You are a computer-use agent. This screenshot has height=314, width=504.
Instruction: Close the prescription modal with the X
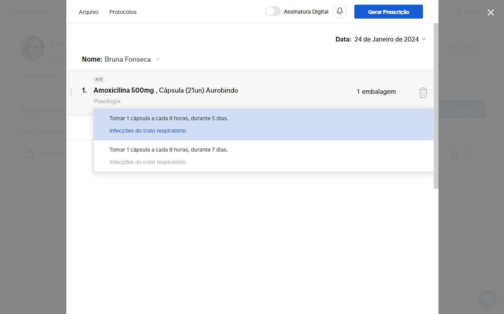490,12
